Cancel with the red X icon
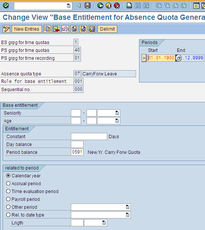The image size is (205, 230). 117,6
